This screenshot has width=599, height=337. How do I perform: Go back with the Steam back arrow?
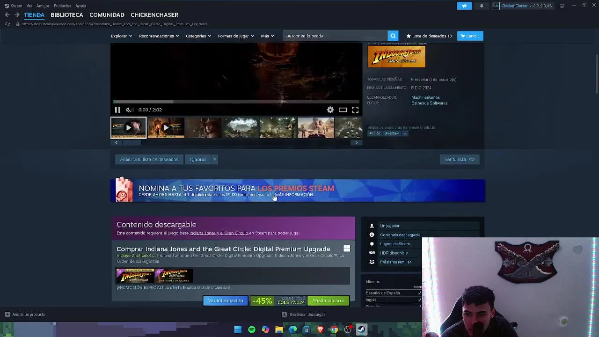click(x=7, y=15)
